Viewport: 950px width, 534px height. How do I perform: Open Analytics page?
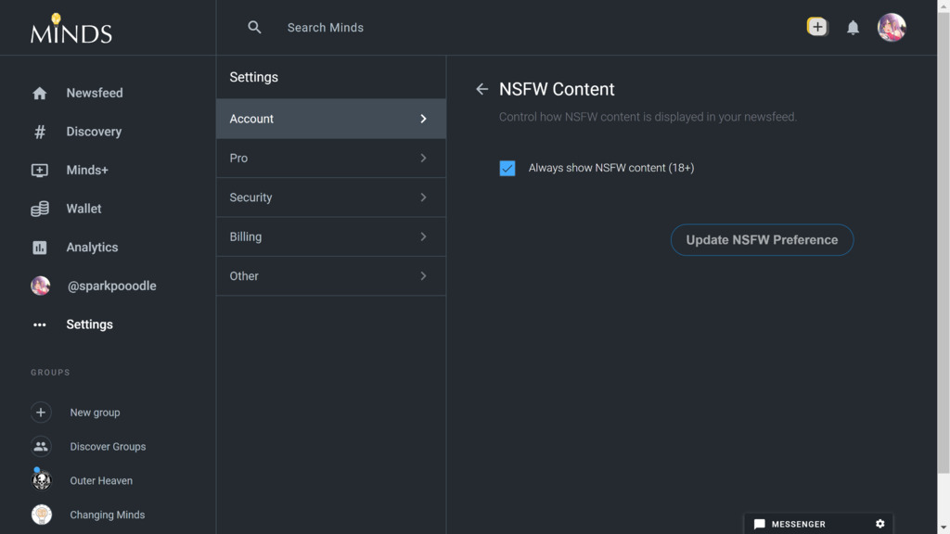(x=92, y=247)
